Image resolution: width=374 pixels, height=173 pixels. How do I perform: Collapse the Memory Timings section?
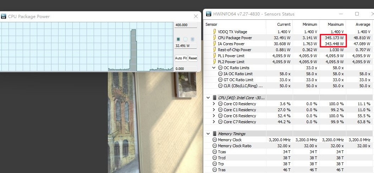(x=208, y=134)
